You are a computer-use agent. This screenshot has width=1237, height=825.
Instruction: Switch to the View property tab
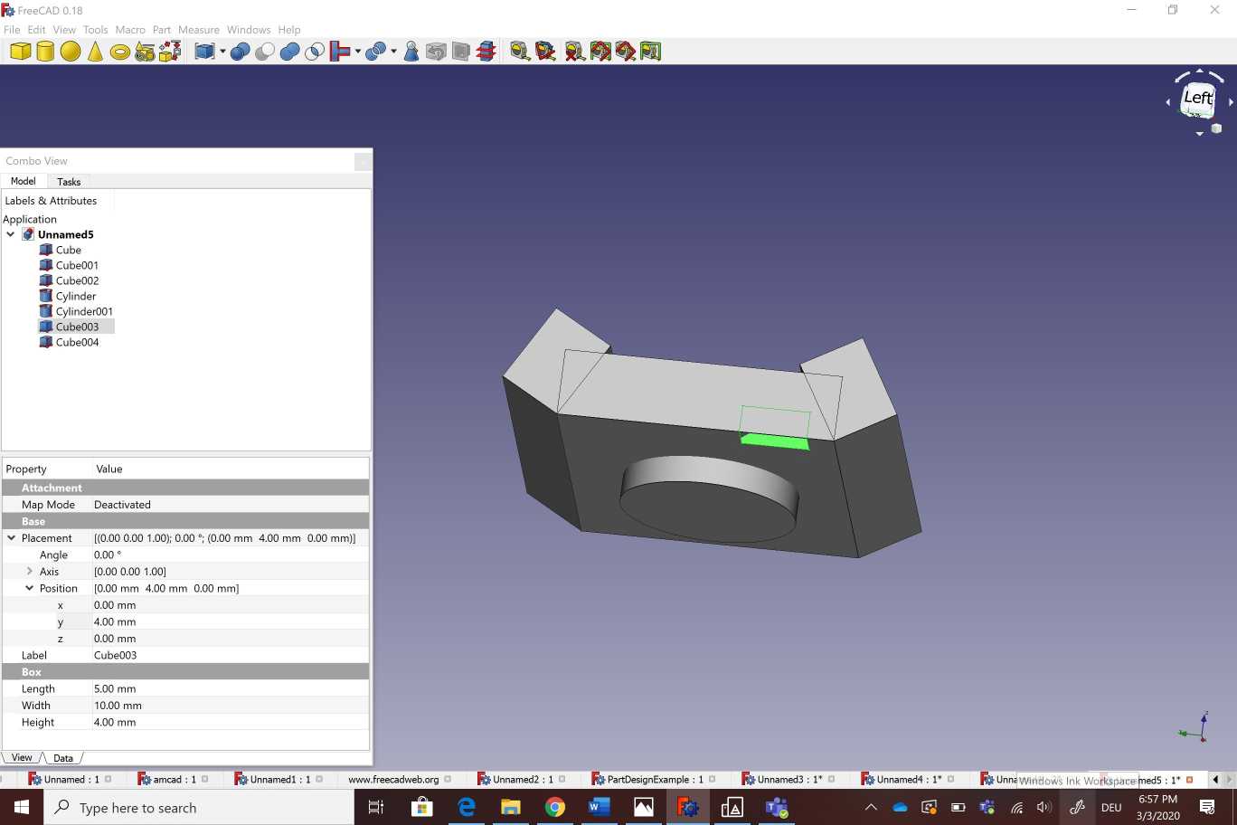click(x=22, y=758)
